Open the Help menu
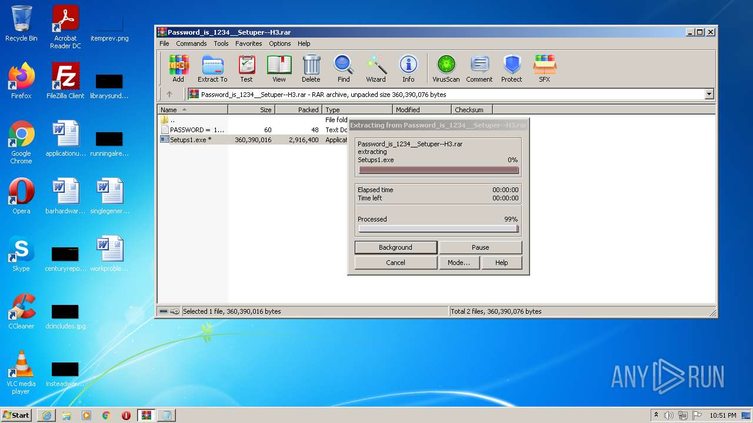 click(304, 43)
